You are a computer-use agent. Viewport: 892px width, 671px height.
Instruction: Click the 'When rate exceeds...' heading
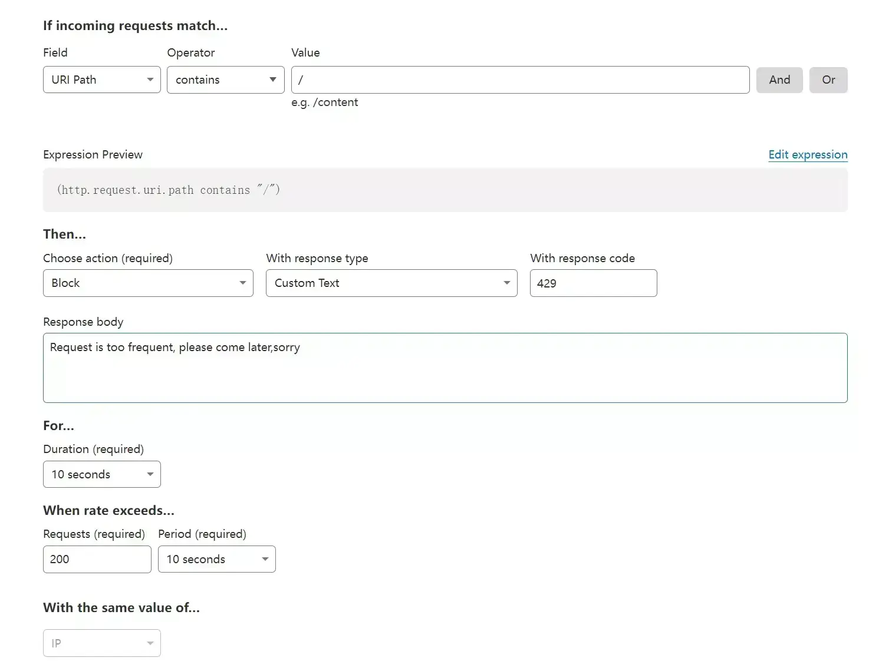coord(108,510)
